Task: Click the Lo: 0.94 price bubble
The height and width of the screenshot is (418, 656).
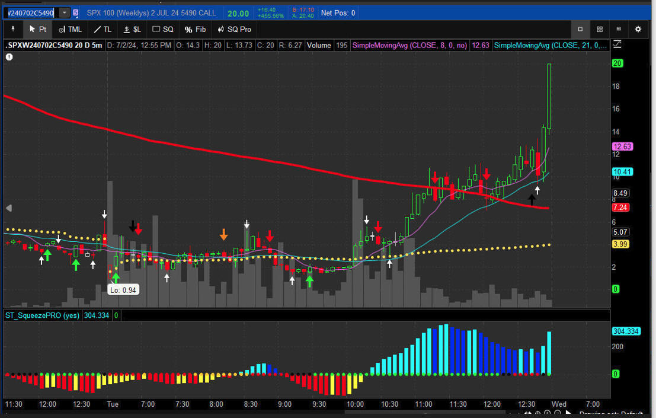Action: [123, 289]
